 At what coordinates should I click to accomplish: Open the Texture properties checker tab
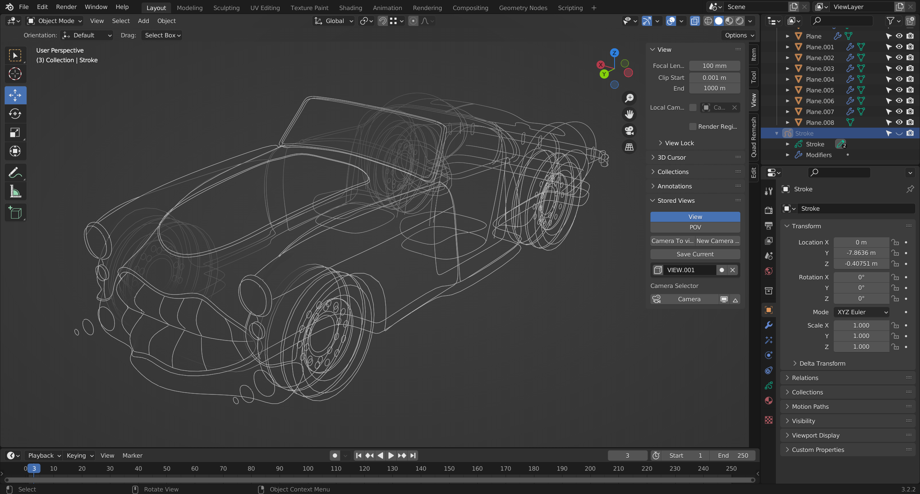point(769,420)
